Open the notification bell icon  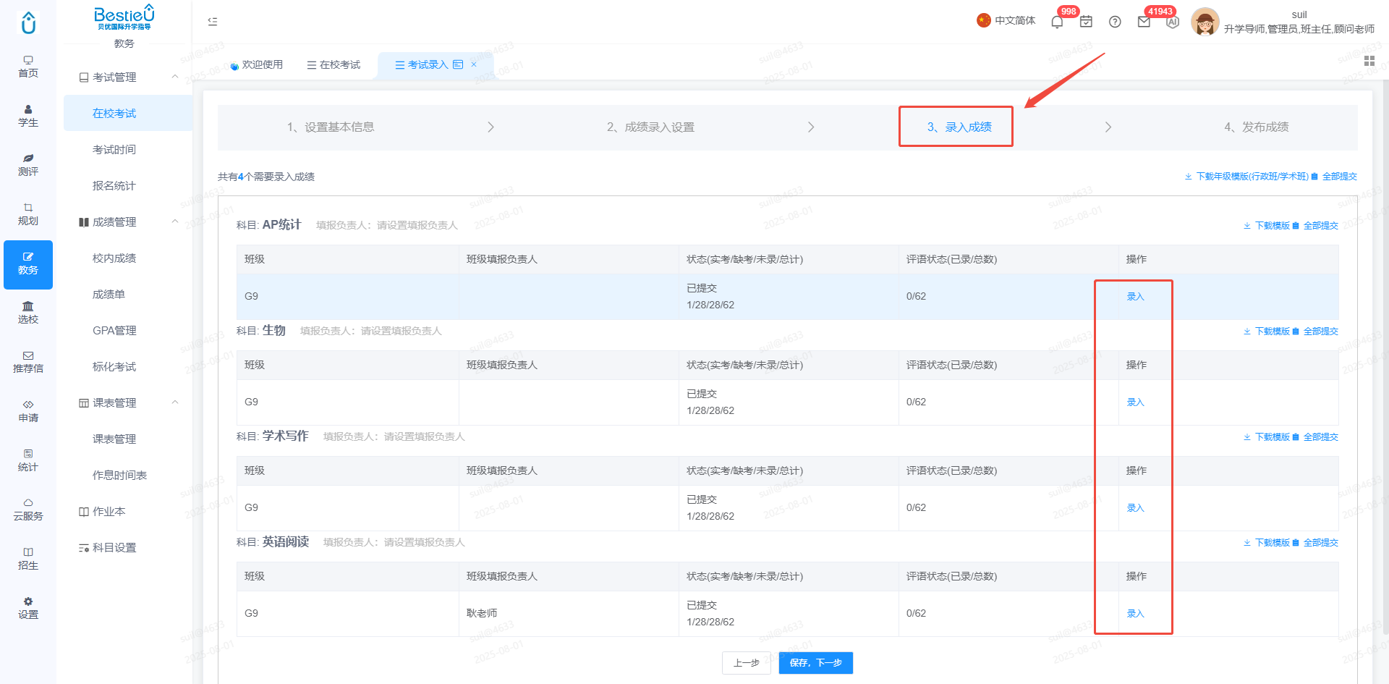tap(1057, 22)
